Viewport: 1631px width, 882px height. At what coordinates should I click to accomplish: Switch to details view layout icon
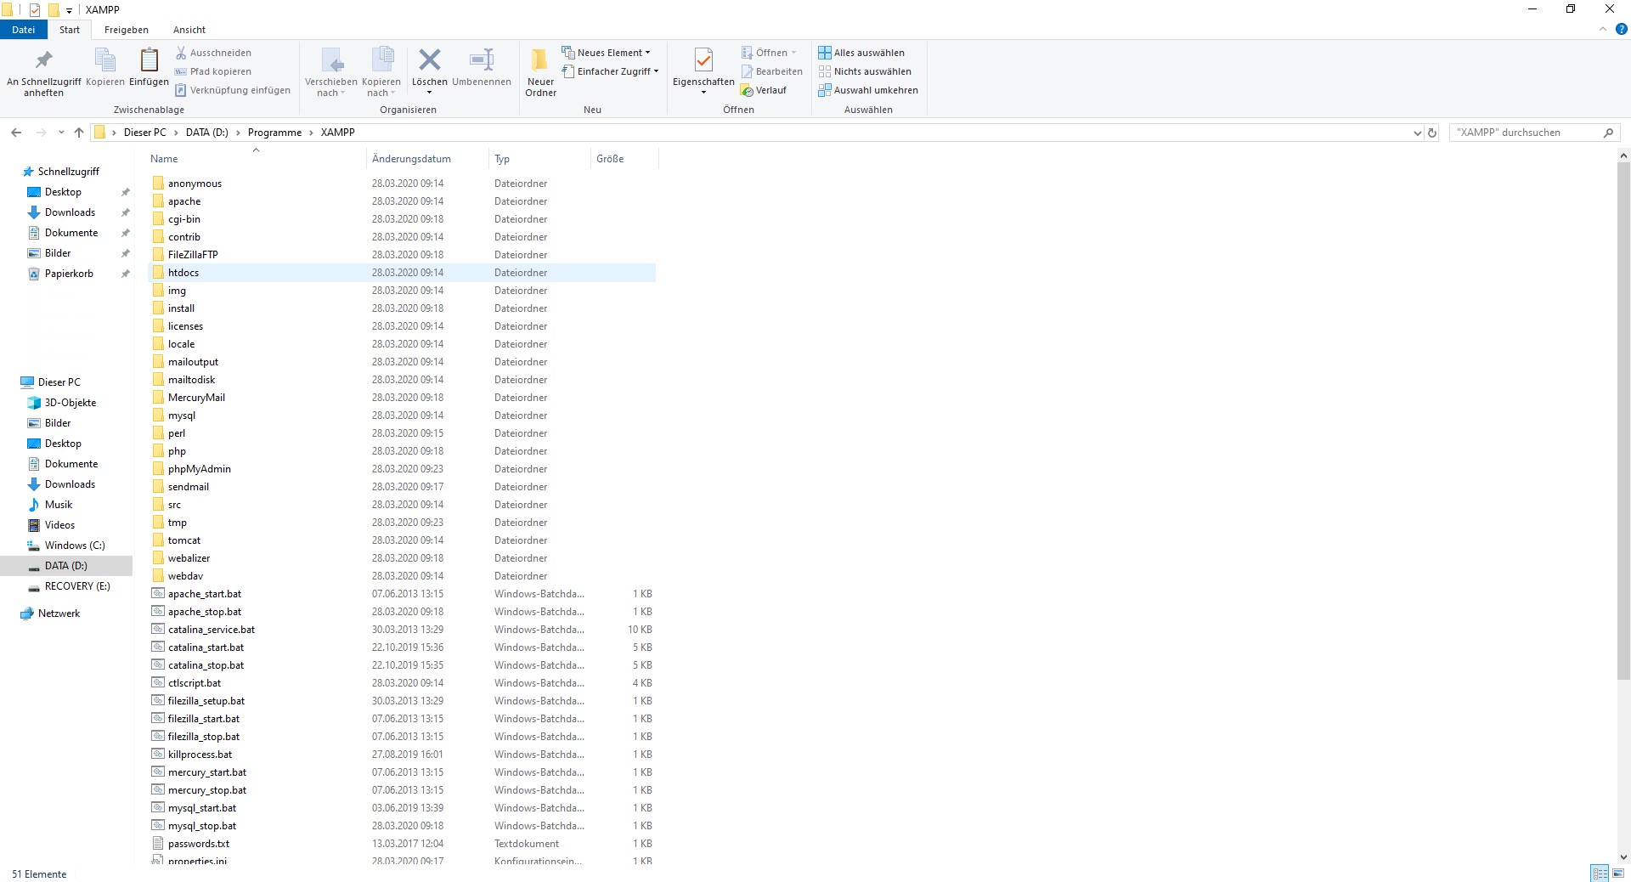1600,874
